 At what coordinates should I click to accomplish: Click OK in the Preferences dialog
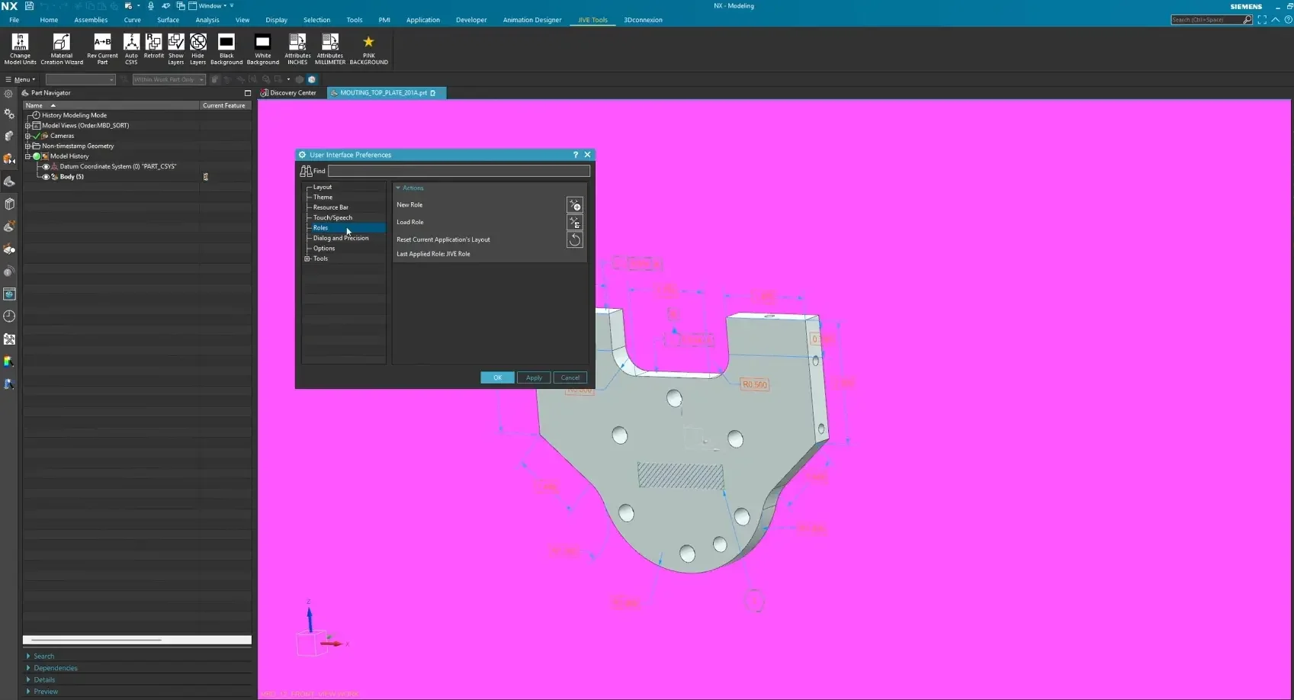(x=497, y=378)
